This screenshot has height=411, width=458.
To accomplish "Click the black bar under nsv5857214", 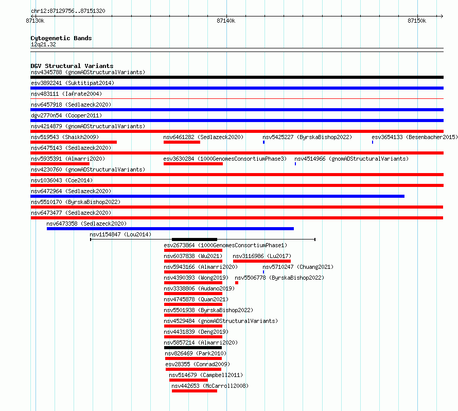I will [x=193, y=348].
